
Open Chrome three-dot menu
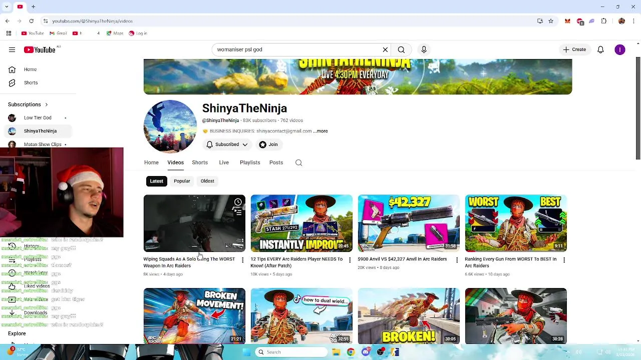point(634,21)
